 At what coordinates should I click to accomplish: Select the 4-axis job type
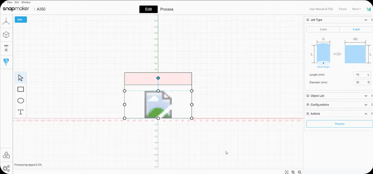point(356,29)
